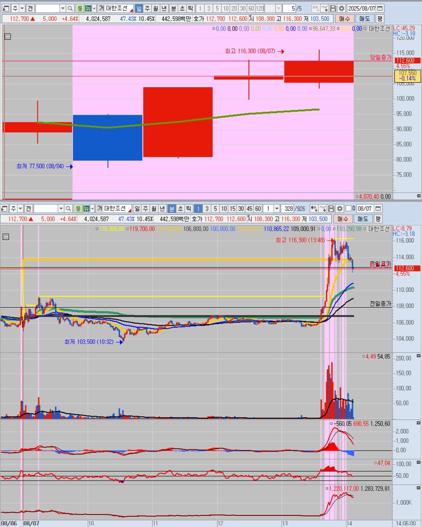Click the candlestick type icon in the bottom toolbar
The width and height of the screenshot is (422, 527).
[x=314, y=208]
